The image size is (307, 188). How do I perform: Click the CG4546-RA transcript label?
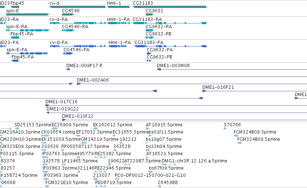click(x=75, y=27)
